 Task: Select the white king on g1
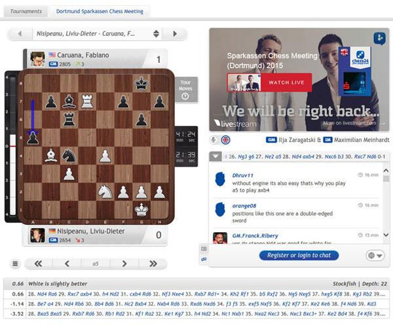click(141, 210)
